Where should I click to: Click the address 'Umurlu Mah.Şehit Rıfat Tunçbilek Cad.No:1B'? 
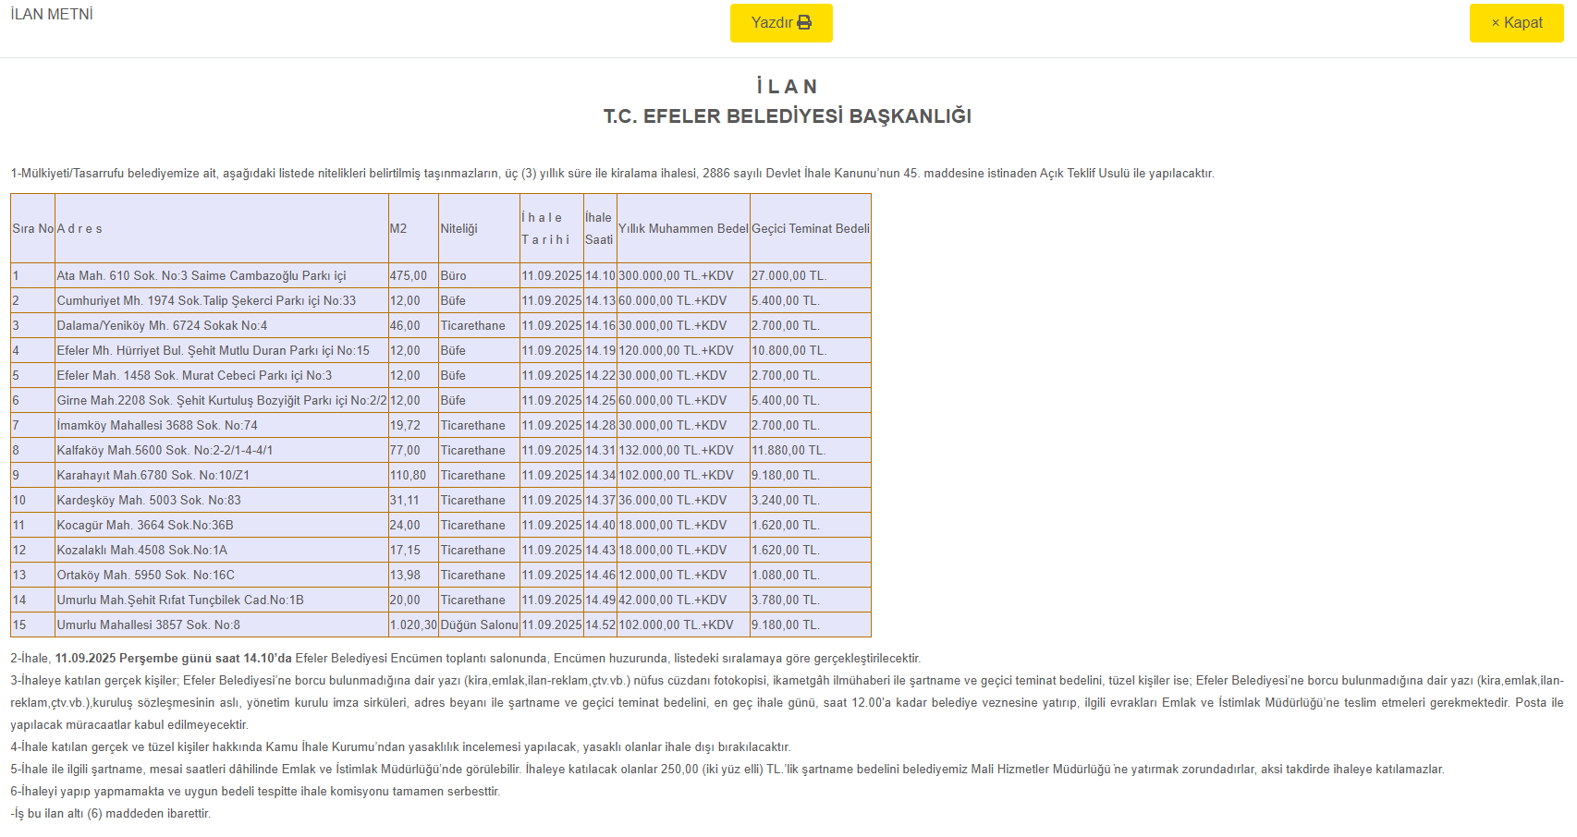pos(180,600)
